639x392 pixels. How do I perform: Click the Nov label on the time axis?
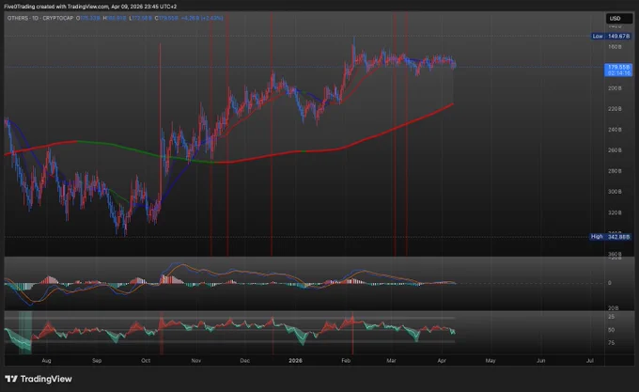pyautogui.click(x=196, y=361)
